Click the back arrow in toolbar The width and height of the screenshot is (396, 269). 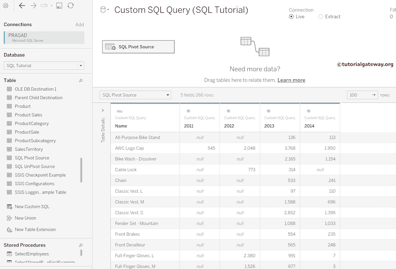coord(22,6)
